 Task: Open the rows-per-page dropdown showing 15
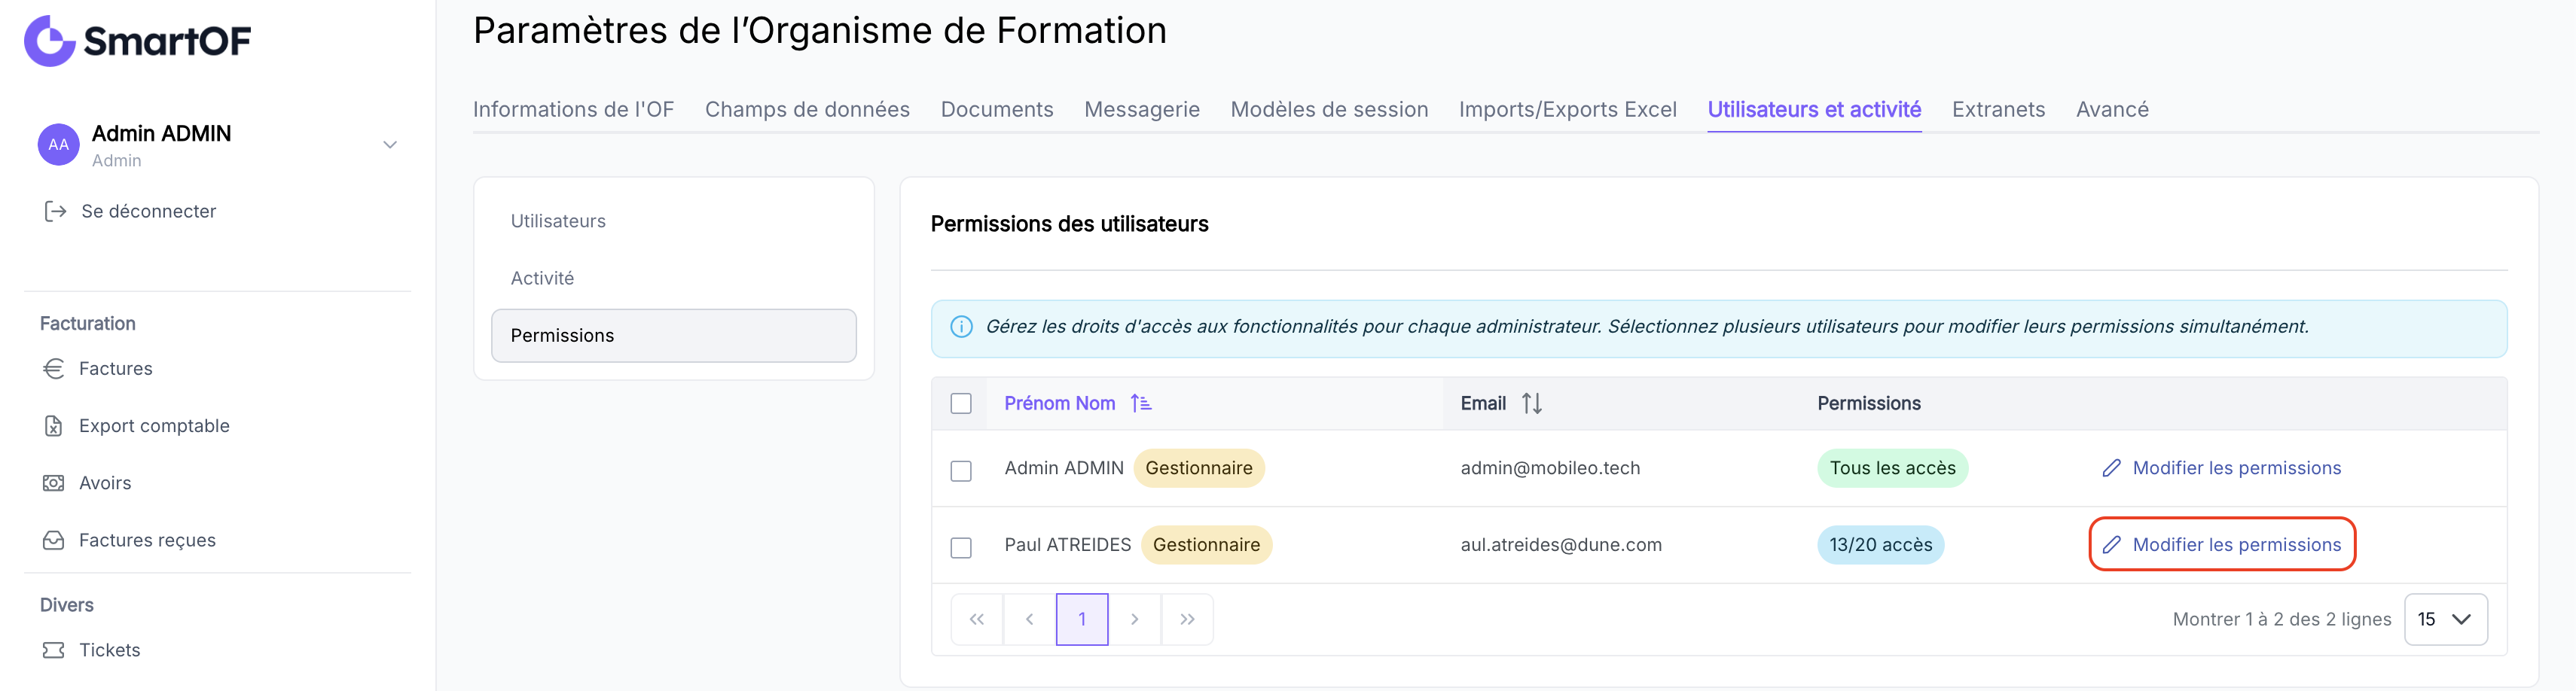tap(2445, 619)
